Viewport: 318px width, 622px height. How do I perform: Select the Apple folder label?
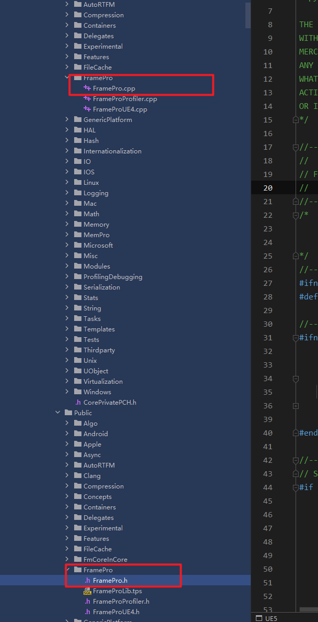point(92,445)
